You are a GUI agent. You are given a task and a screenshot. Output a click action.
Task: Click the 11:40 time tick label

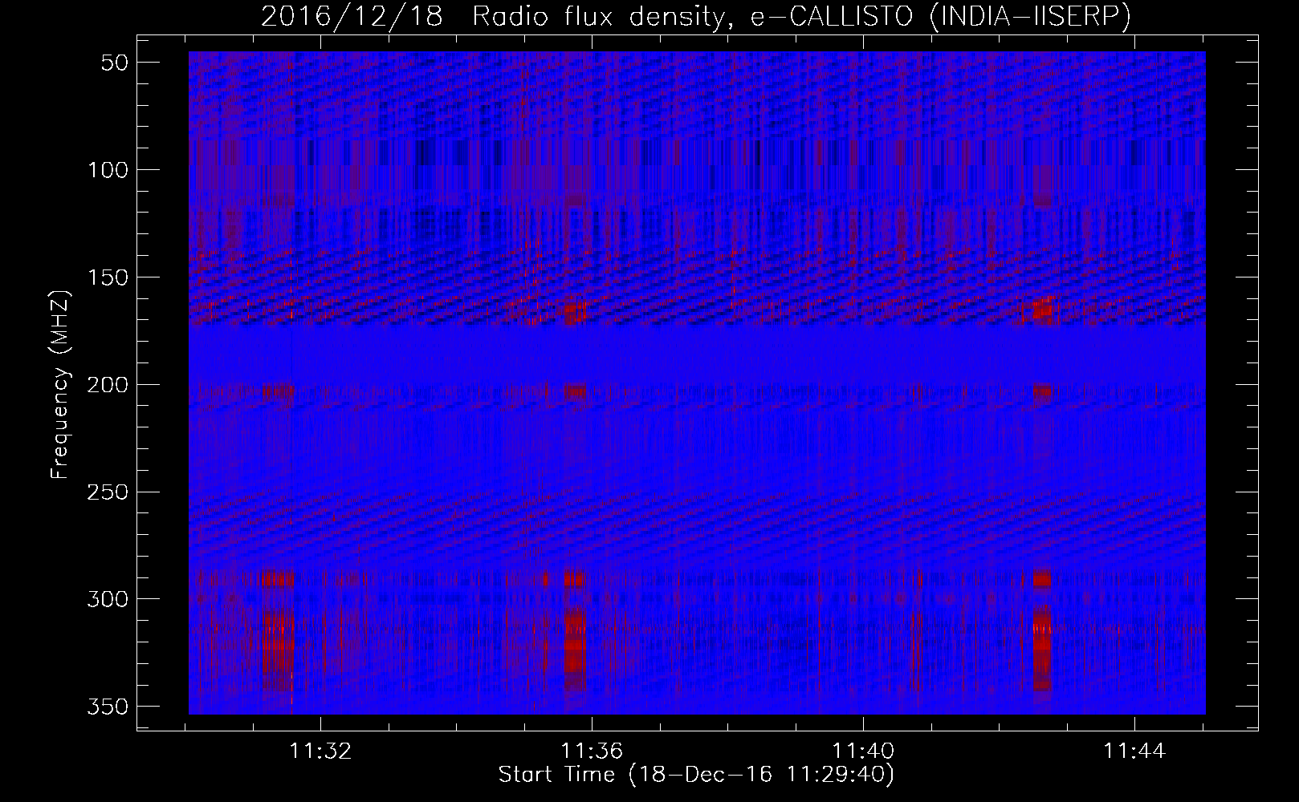click(x=863, y=751)
